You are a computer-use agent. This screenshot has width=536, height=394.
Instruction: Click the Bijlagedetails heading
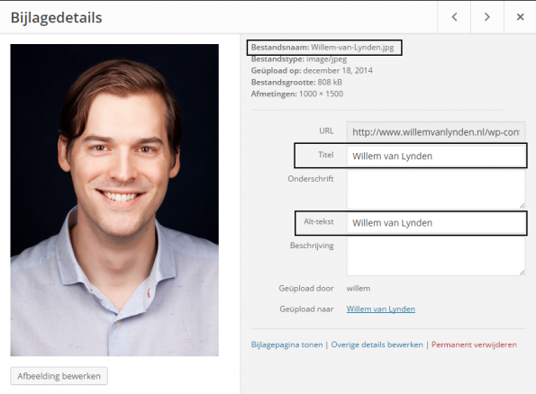(x=57, y=18)
